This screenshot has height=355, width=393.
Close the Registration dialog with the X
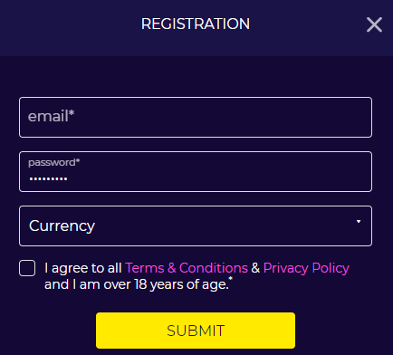tap(374, 24)
